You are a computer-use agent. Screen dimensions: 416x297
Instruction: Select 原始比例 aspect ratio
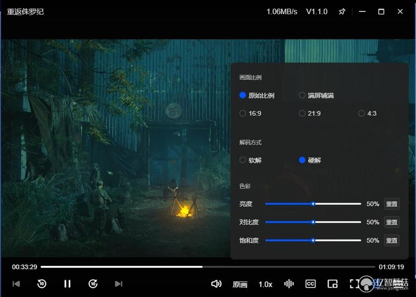click(257, 95)
